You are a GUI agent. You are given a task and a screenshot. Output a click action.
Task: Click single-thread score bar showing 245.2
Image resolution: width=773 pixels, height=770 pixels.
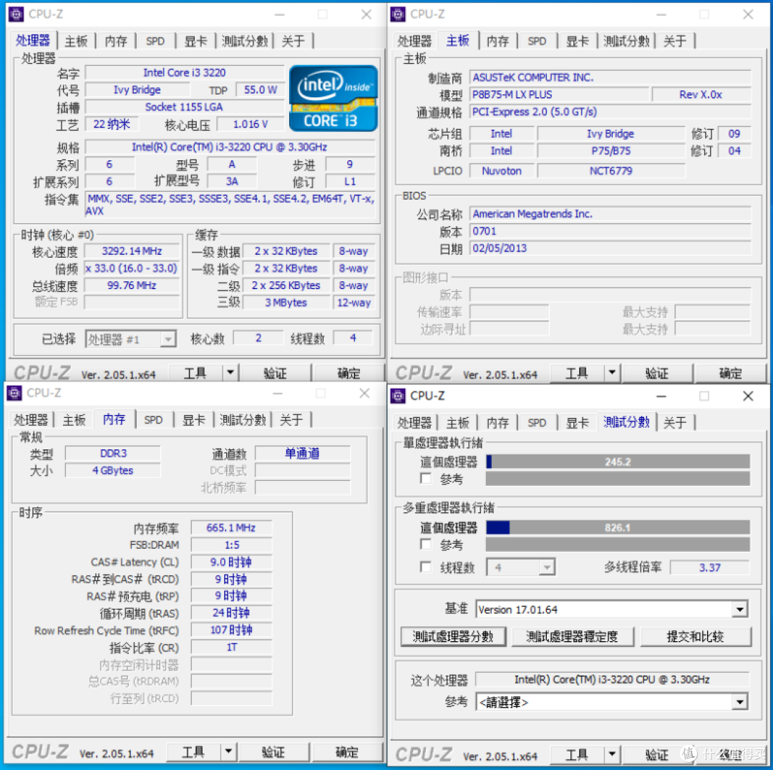[x=618, y=462]
